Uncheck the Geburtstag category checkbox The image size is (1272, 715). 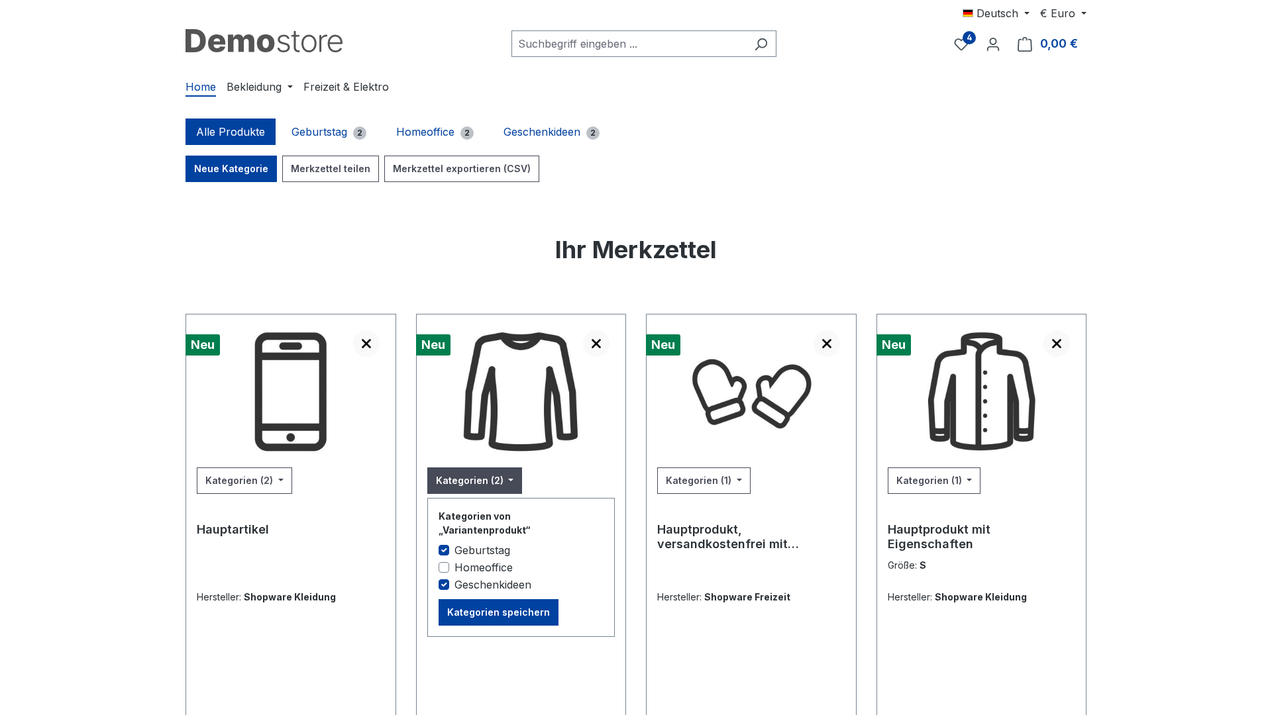tap(444, 550)
